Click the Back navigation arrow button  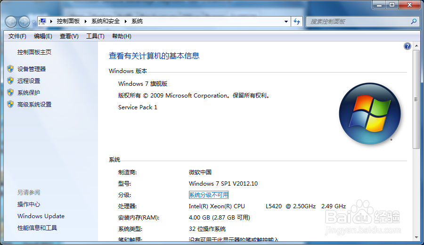tap(11, 22)
